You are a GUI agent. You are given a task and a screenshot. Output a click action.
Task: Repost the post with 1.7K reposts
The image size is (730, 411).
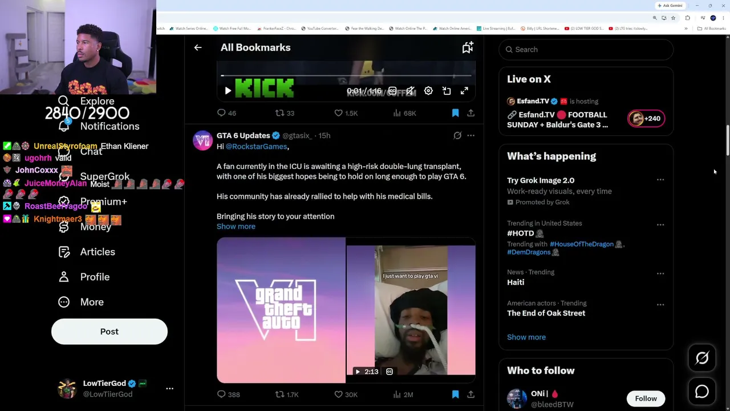287,394
